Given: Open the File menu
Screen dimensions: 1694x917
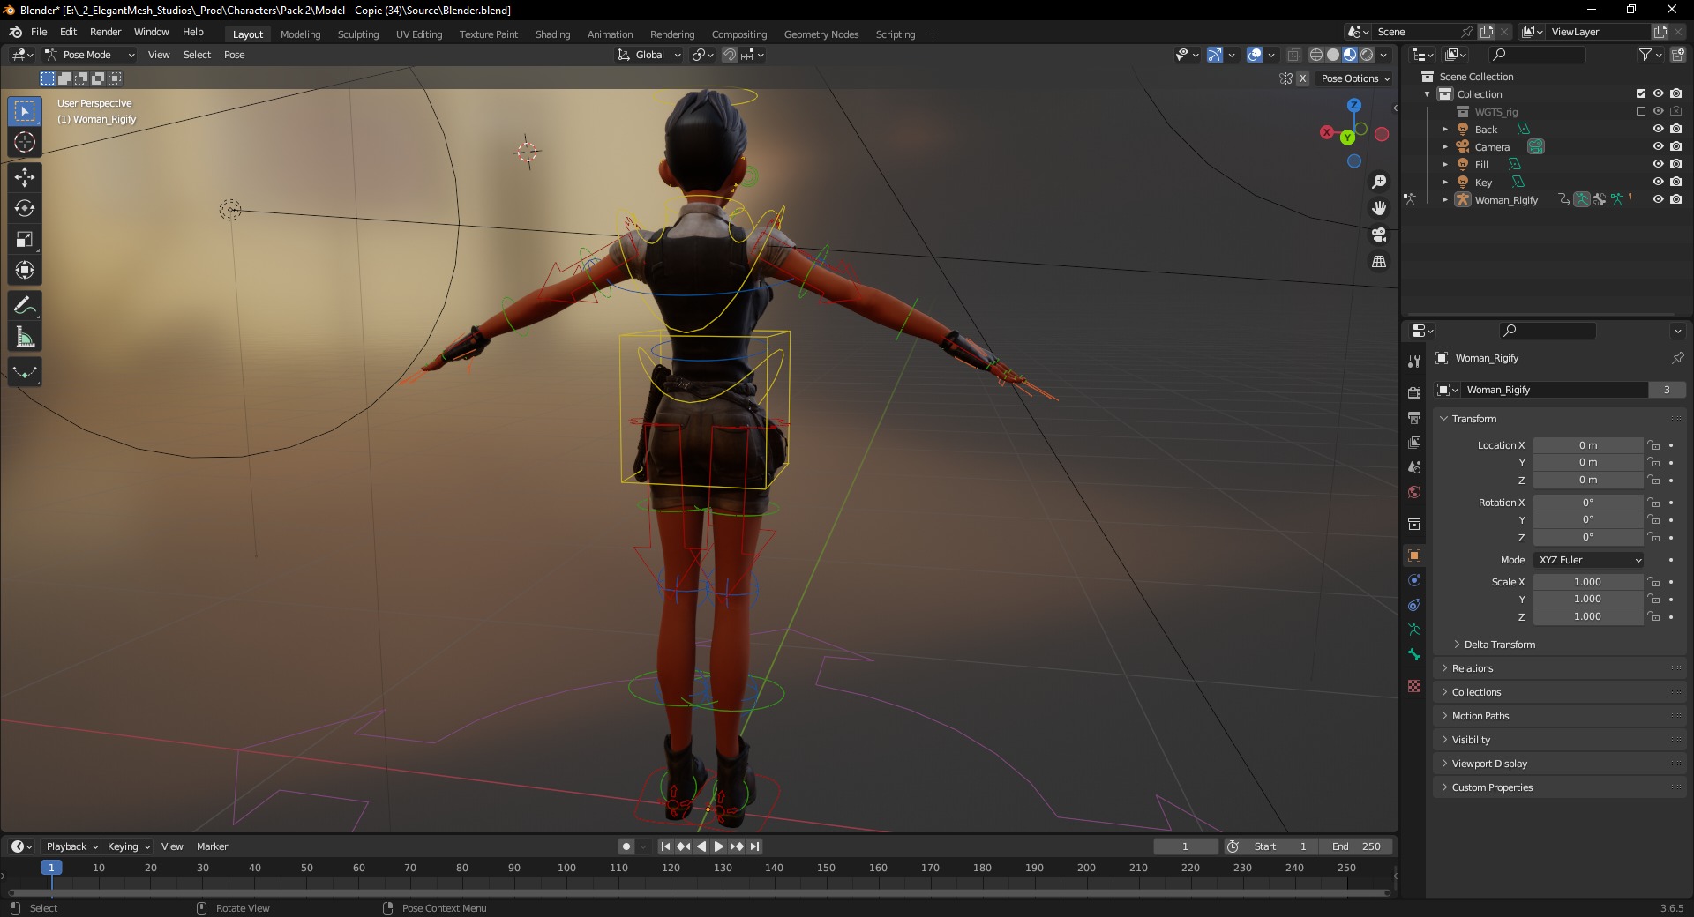Looking at the screenshot, I should pyautogui.click(x=39, y=32).
